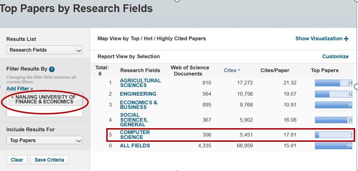
Task: Click the empty filter input box area
Action: [x=44, y=112]
